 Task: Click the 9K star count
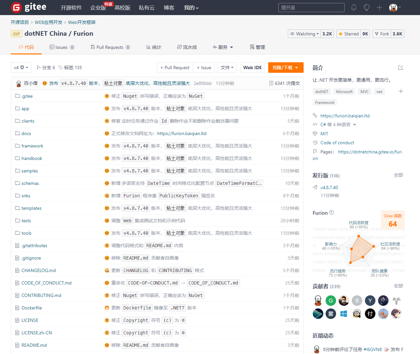365,34
